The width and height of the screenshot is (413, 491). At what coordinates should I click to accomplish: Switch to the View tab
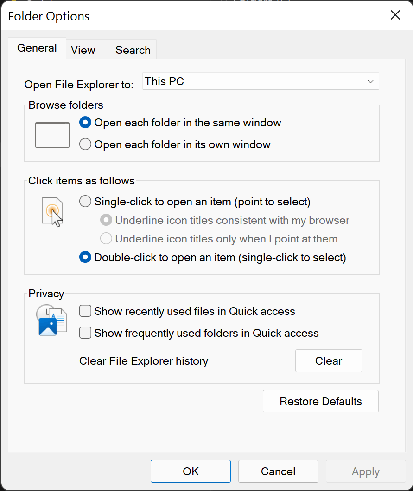click(x=83, y=50)
